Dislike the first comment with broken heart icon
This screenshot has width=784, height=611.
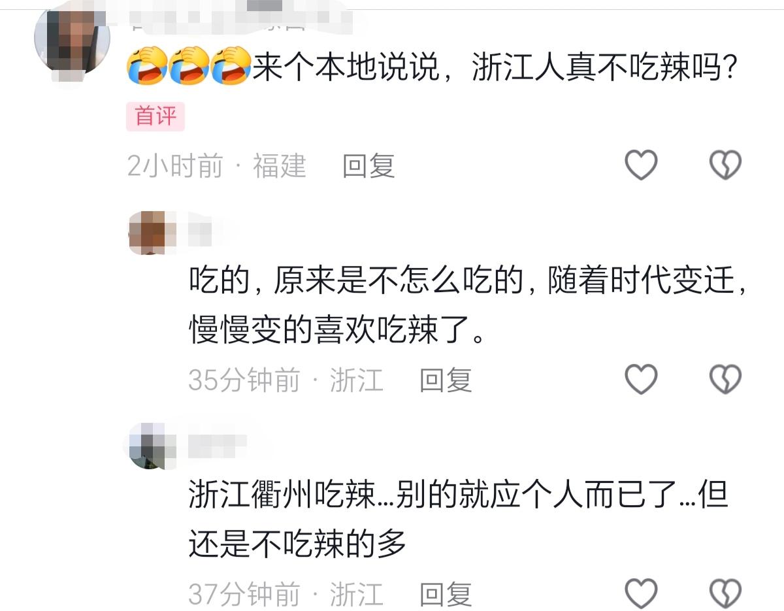click(x=725, y=165)
